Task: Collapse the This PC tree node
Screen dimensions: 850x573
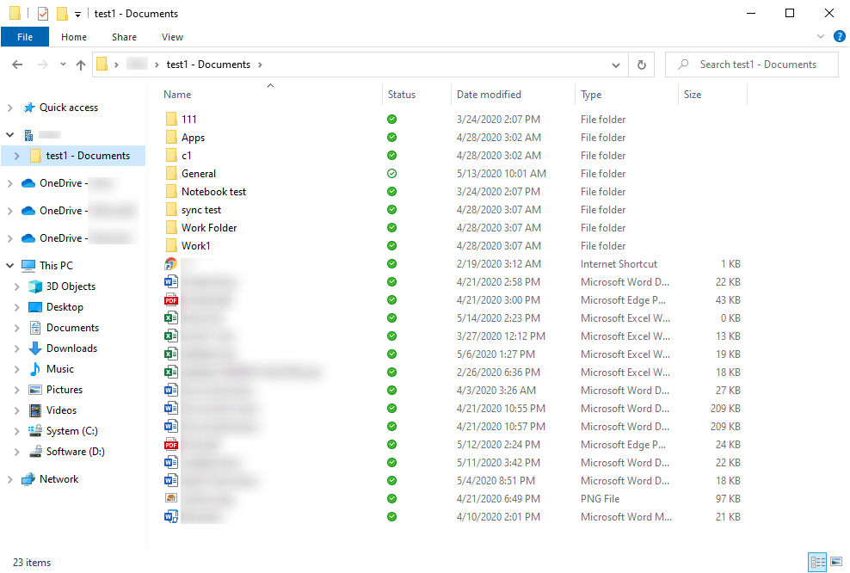Action: (9, 266)
